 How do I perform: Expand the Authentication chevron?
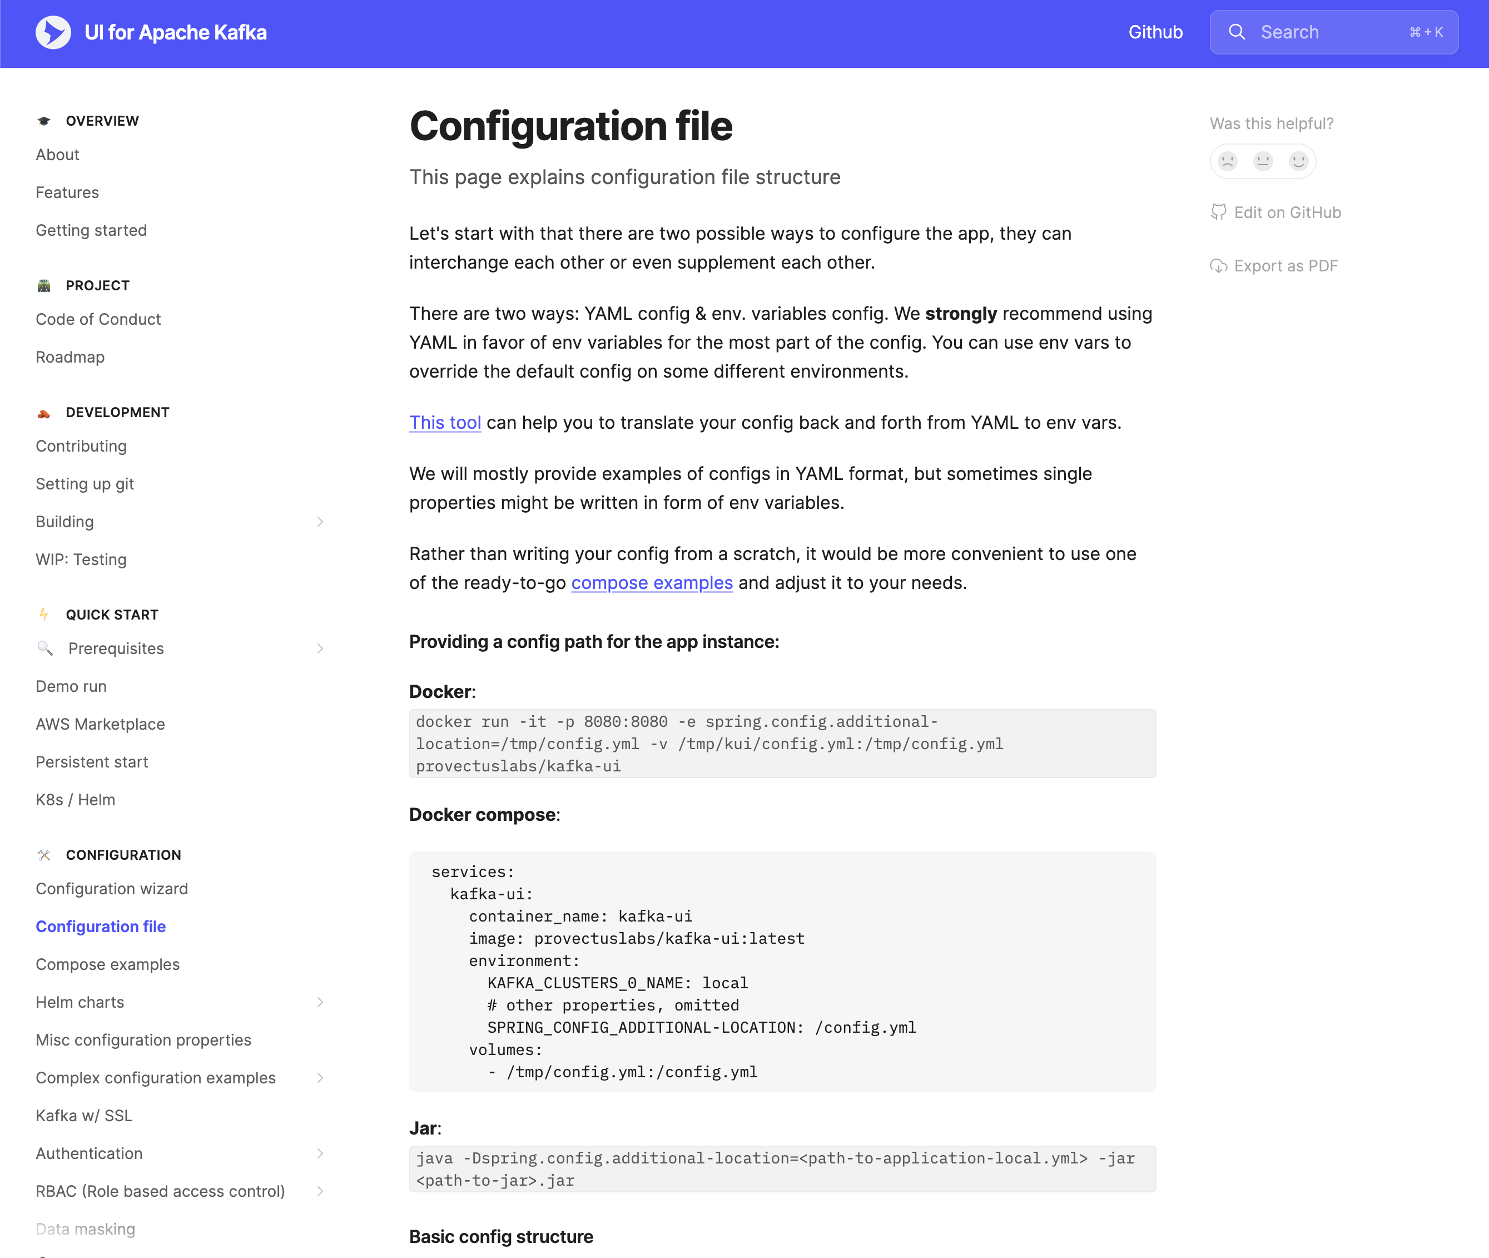tap(320, 1153)
